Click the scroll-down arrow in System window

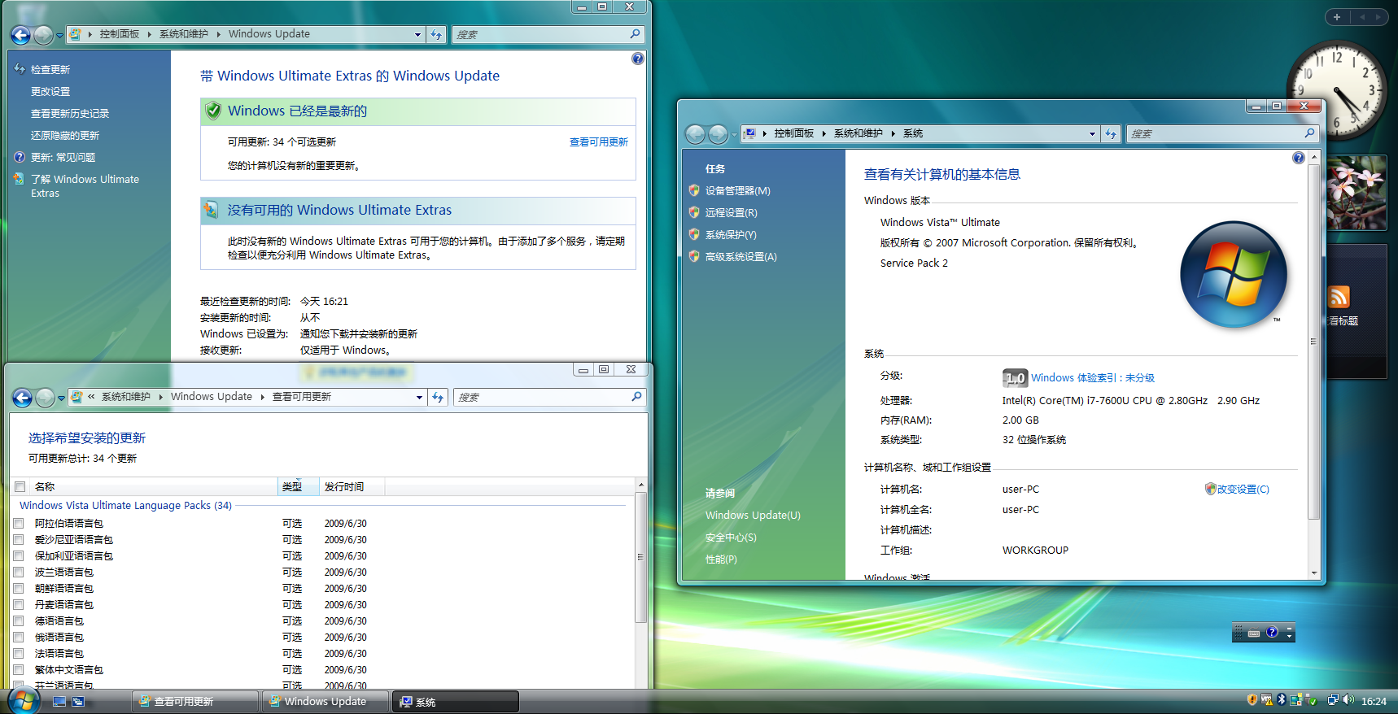pyautogui.click(x=1313, y=573)
